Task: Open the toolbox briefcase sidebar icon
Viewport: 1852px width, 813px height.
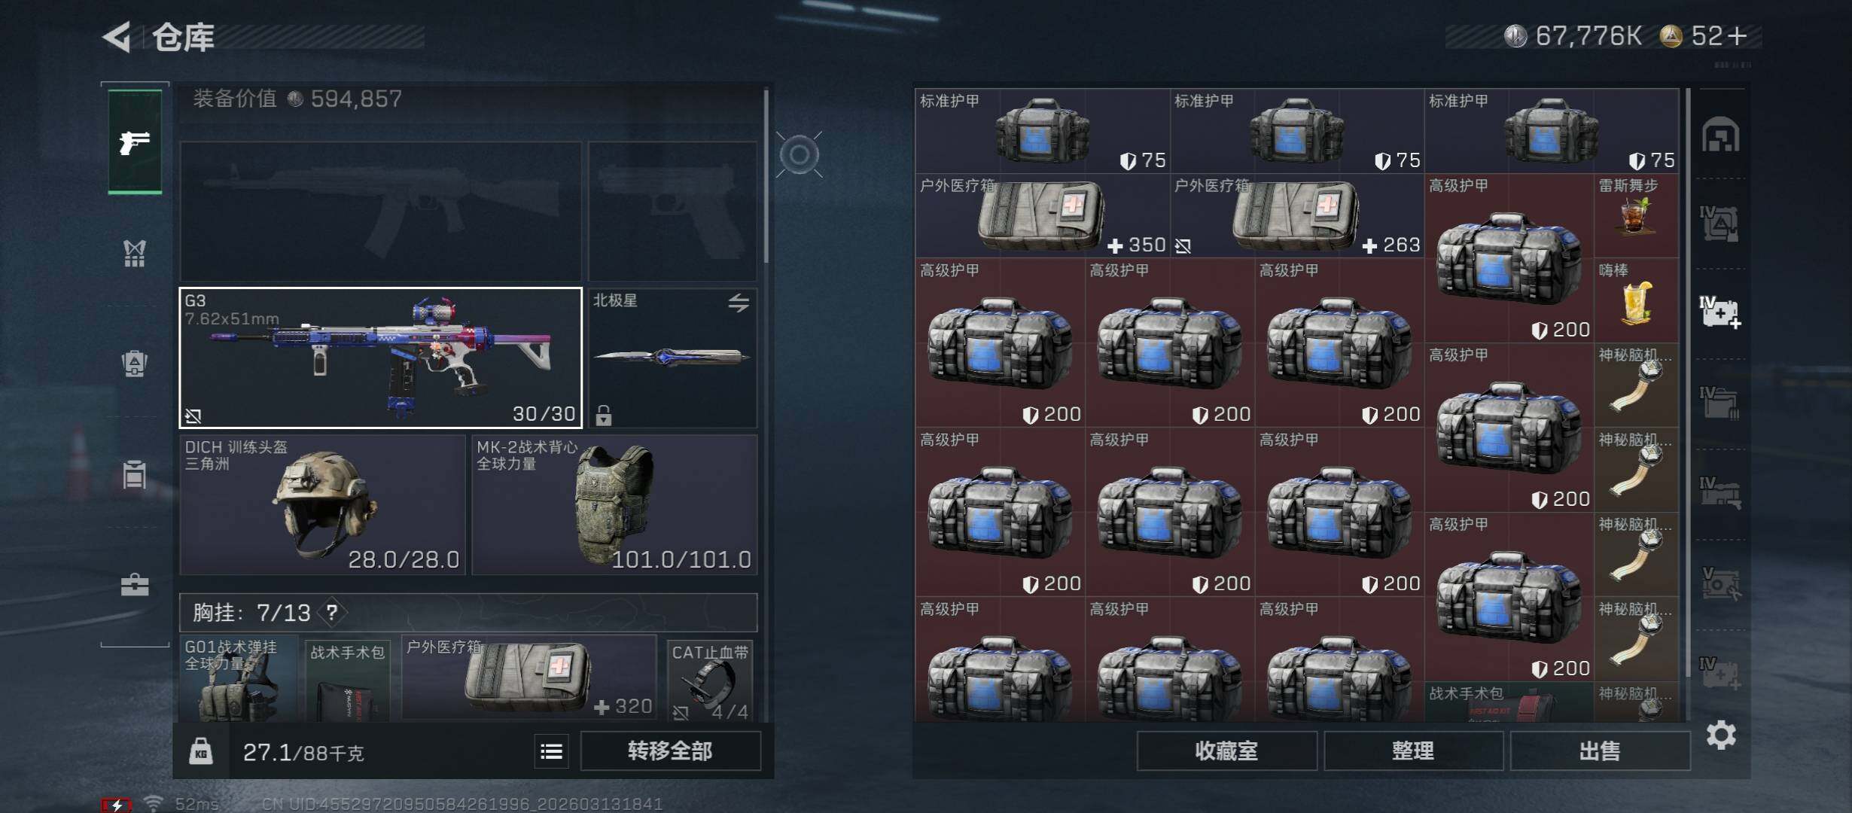Action: [x=135, y=585]
